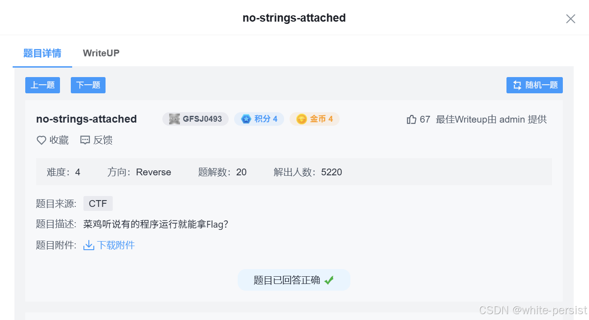Image resolution: width=589 pixels, height=320 pixels.
Task: Click the download icon beside 下载附件
Action: tap(88, 245)
